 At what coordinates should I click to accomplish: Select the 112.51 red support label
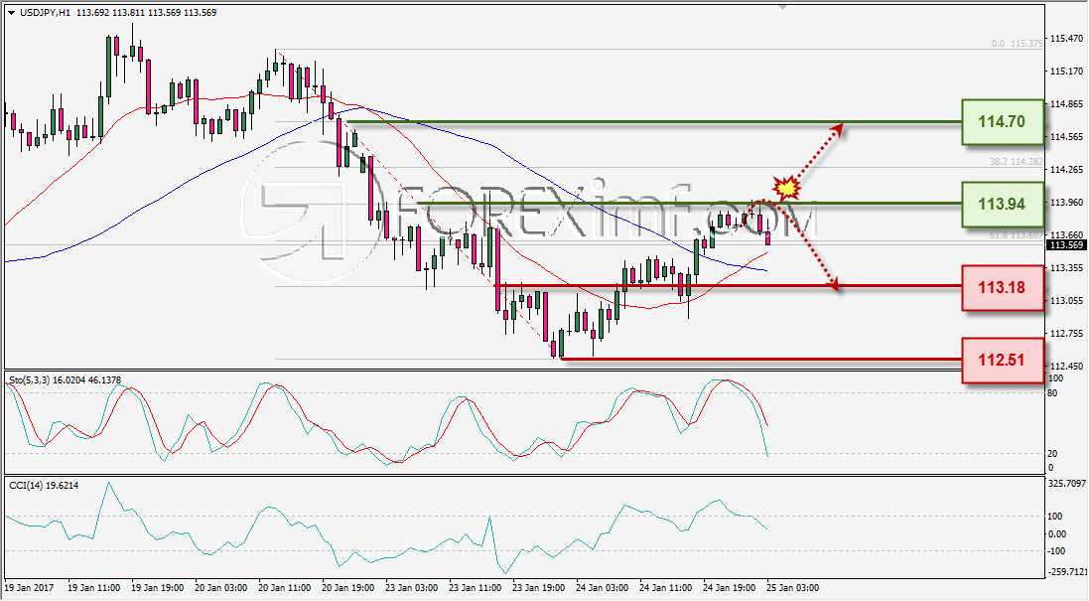(1003, 360)
